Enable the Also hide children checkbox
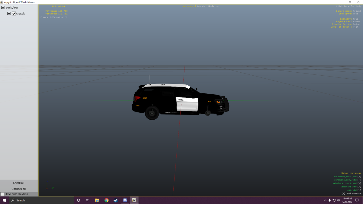The height and width of the screenshot is (204, 363). pyautogui.click(x=2, y=194)
